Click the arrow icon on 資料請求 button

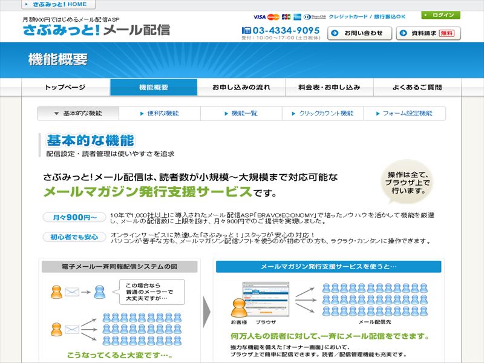pyautogui.click(x=403, y=33)
